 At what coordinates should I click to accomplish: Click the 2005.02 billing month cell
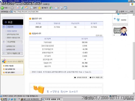coord(38,27)
